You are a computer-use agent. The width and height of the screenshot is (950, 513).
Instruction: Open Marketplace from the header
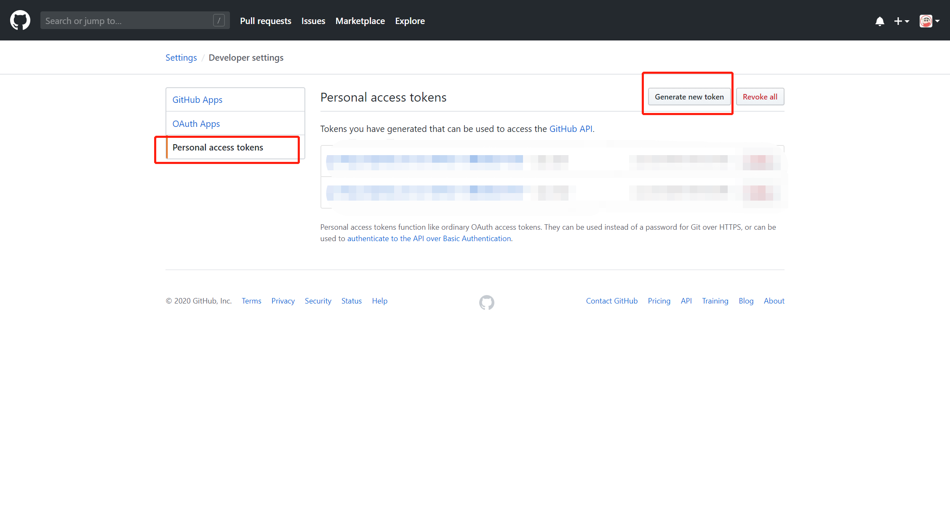[x=360, y=21]
